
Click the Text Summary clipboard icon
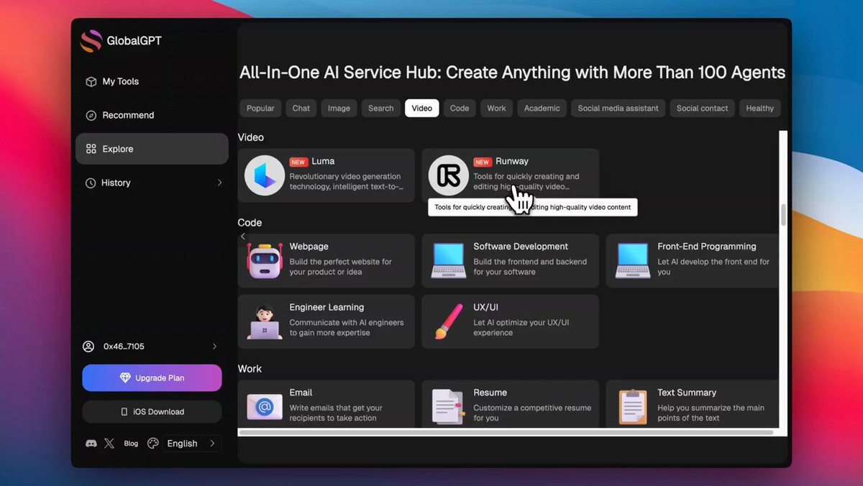pos(633,407)
